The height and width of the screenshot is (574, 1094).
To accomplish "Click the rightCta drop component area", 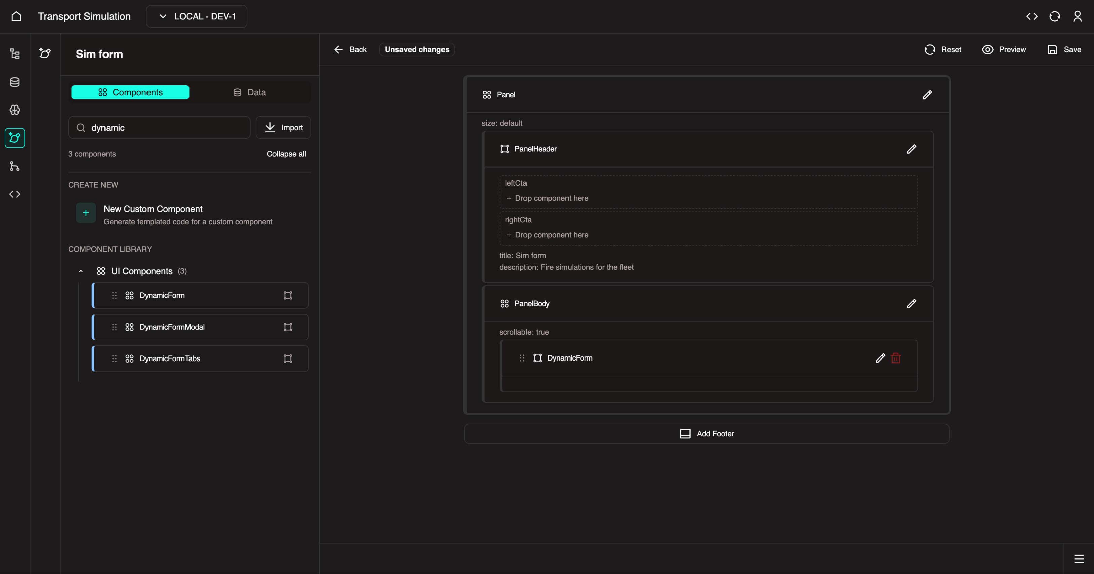I will [x=708, y=229].
